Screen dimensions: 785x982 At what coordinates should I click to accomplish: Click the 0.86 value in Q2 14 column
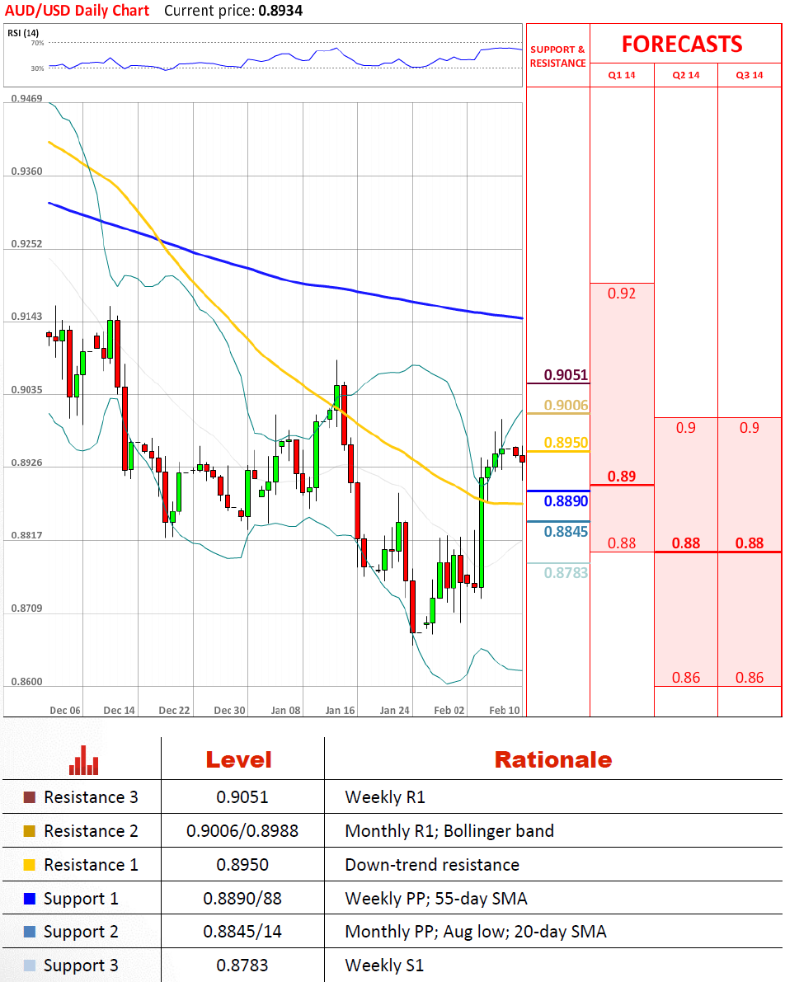pyautogui.click(x=685, y=677)
